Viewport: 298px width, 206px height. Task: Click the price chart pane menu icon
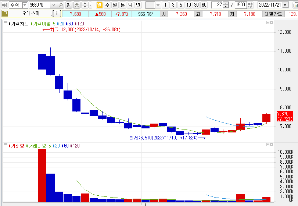pos(5,22)
